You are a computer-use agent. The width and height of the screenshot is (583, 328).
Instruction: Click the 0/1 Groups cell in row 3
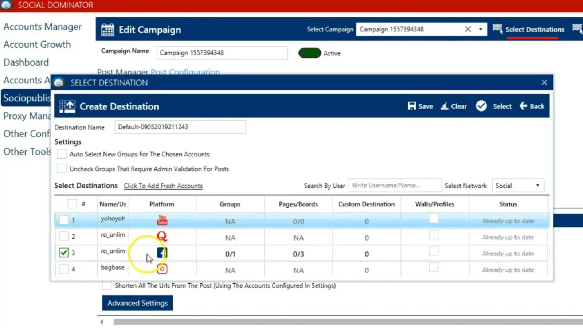(x=230, y=254)
